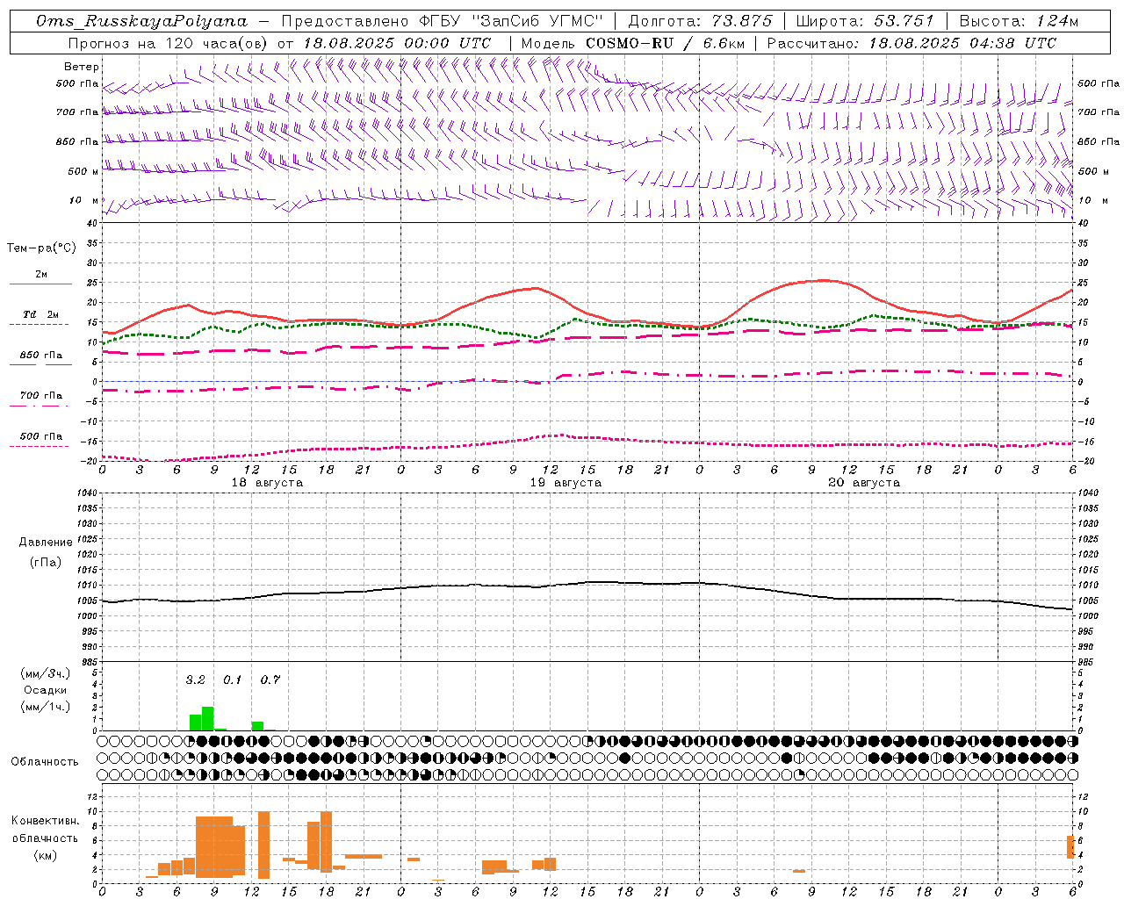This screenshot has height=899, width=1124.
Task: Click the Ветер wind panel label
Action: point(82,67)
